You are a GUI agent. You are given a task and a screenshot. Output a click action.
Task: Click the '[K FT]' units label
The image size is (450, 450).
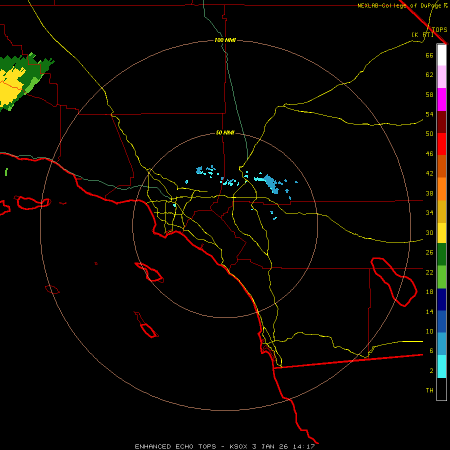422,34
